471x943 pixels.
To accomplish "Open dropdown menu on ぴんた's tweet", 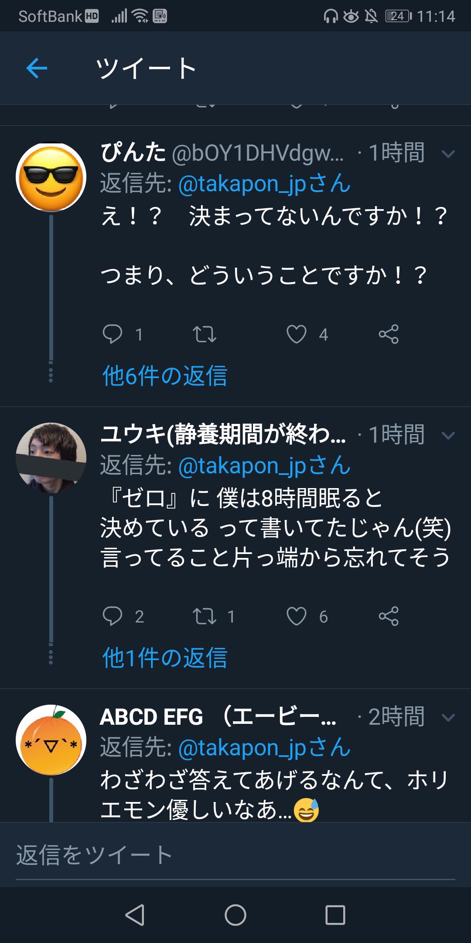I will coord(448,154).
